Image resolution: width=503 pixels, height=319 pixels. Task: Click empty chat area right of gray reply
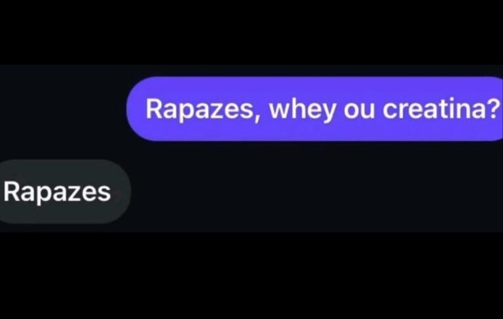pyautogui.click(x=314, y=191)
